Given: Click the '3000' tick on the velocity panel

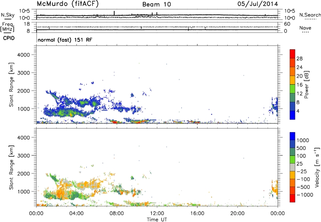Looking at the screenshot, I should click(23, 155).
